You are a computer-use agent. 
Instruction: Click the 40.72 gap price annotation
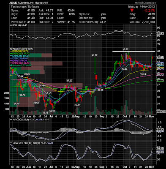click(x=95, y=55)
